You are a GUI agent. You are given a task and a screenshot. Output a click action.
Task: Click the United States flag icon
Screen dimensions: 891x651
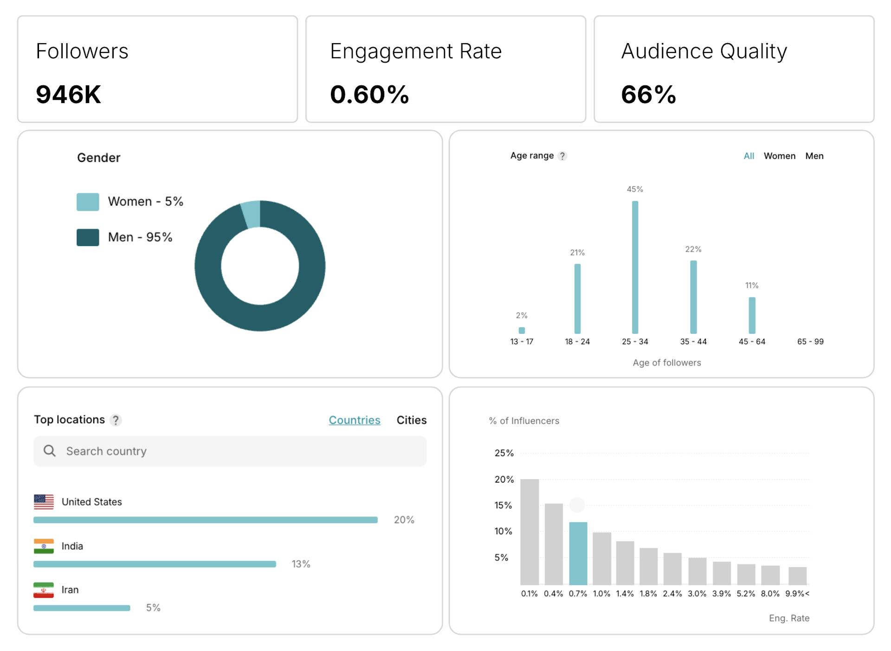[44, 502]
